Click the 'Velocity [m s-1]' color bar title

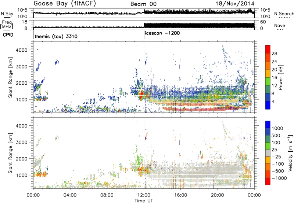tap(290, 153)
